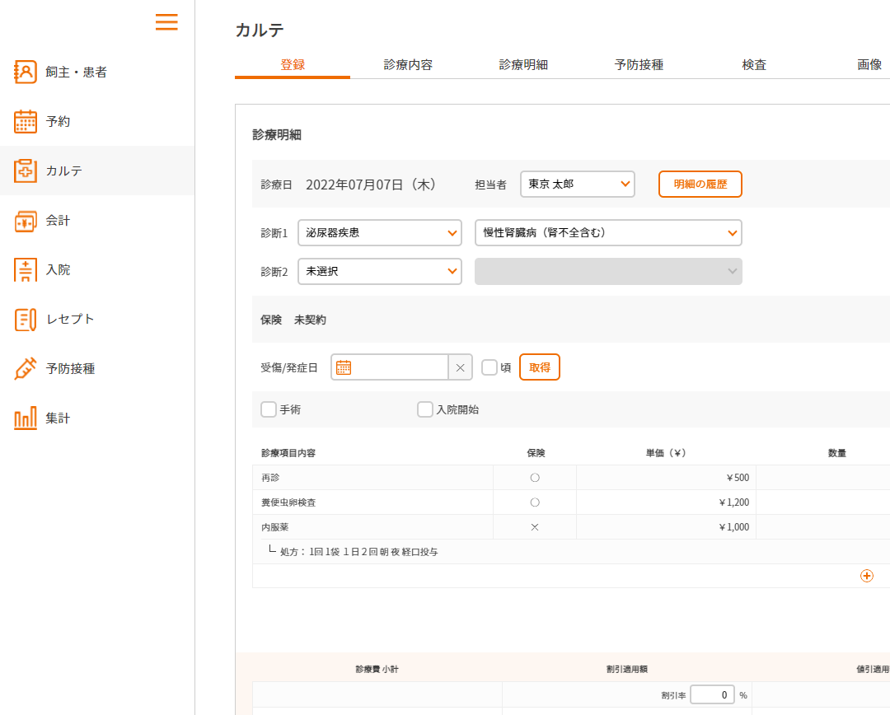Go to レセプト menu label
The width and height of the screenshot is (890, 715).
[x=70, y=320]
